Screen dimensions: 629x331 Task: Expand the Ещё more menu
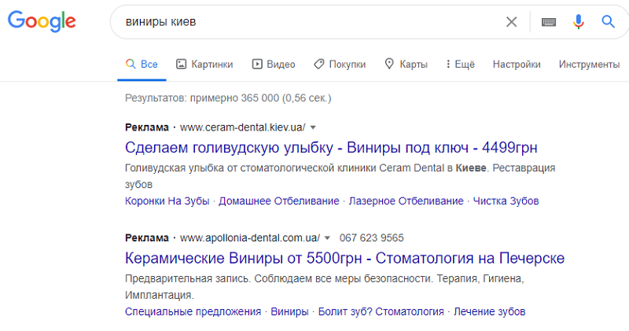[x=460, y=64]
